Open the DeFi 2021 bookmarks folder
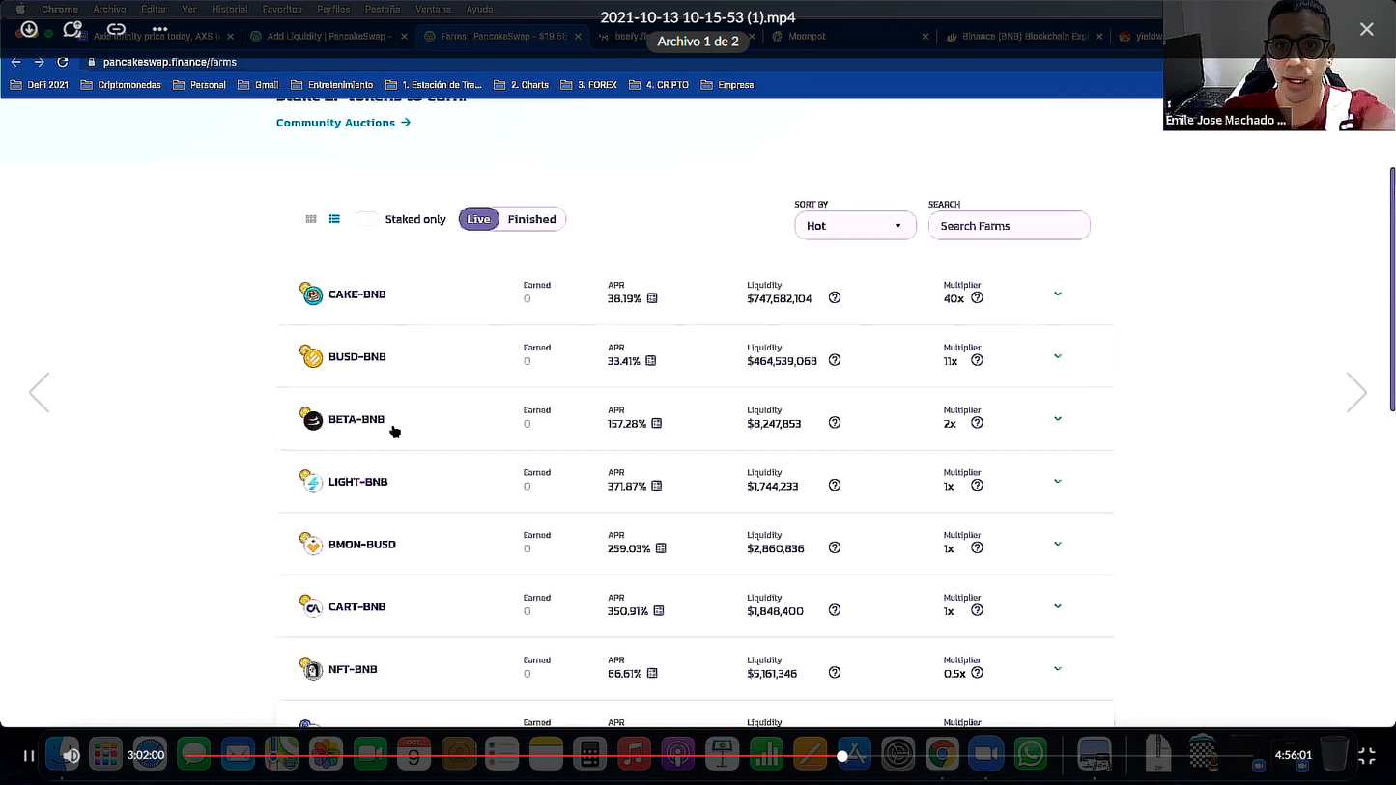The width and height of the screenshot is (1396, 785). point(40,85)
